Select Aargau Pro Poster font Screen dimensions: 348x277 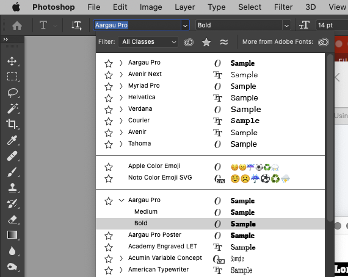(210, 235)
